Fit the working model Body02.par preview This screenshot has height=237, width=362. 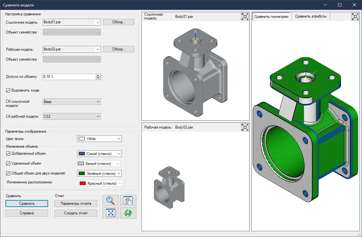(245, 127)
